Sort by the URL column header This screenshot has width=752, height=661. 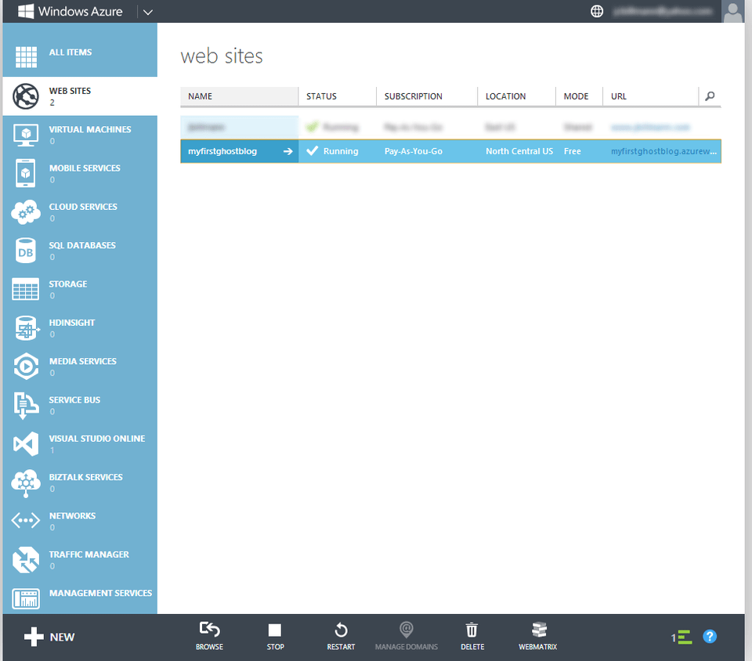[x=650, y=96]
